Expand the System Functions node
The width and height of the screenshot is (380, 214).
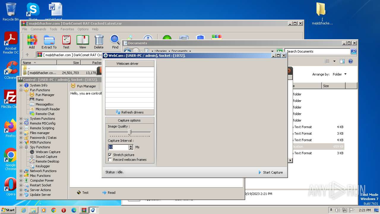pyautogui.click(x=21, y=119)
